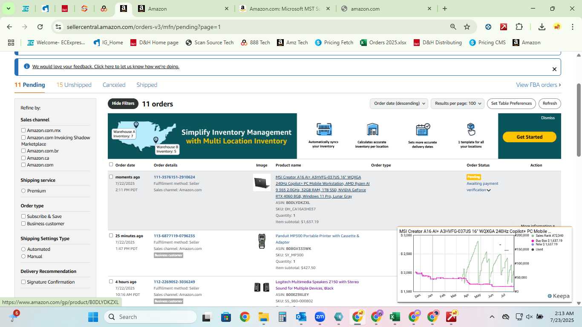This screenshot has height=327, width=582.
Task: Check the Amazon.com.mx sales channel box
Action: click(23, 130)
